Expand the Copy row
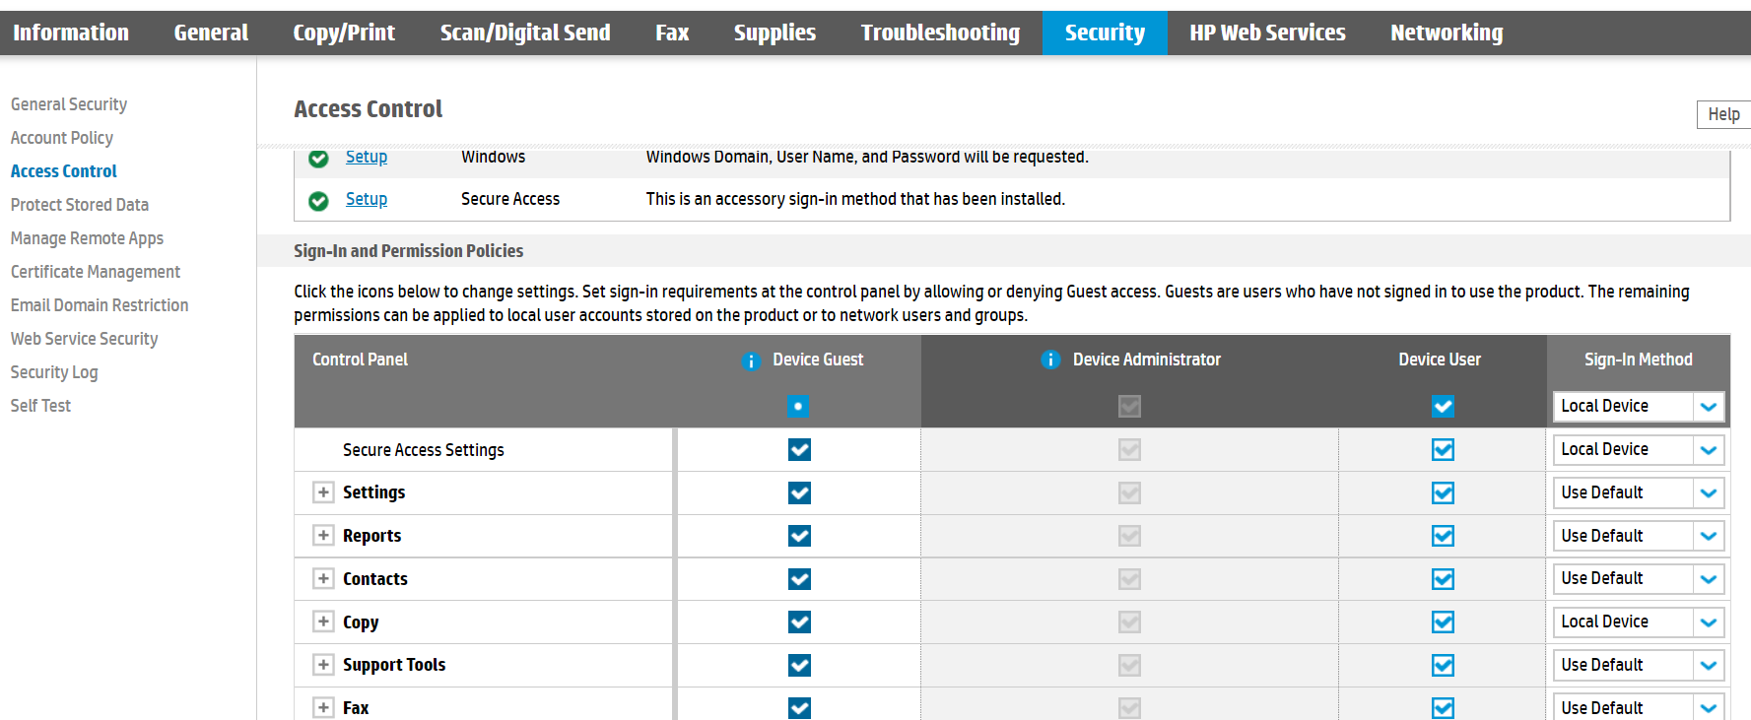1751x720 pixels. click(323, 621)
